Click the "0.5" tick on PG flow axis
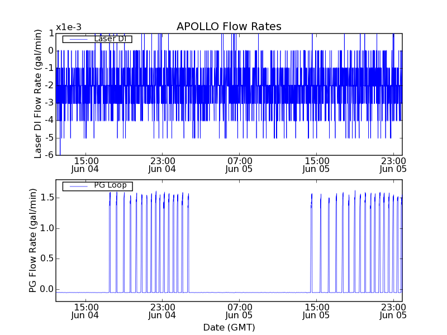 pyautogui.click(x=47, y=259)
